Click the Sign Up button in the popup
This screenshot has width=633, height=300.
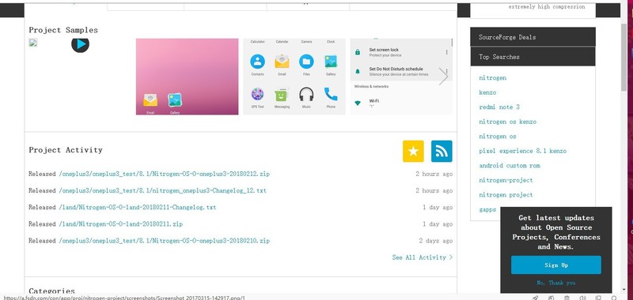556,265
